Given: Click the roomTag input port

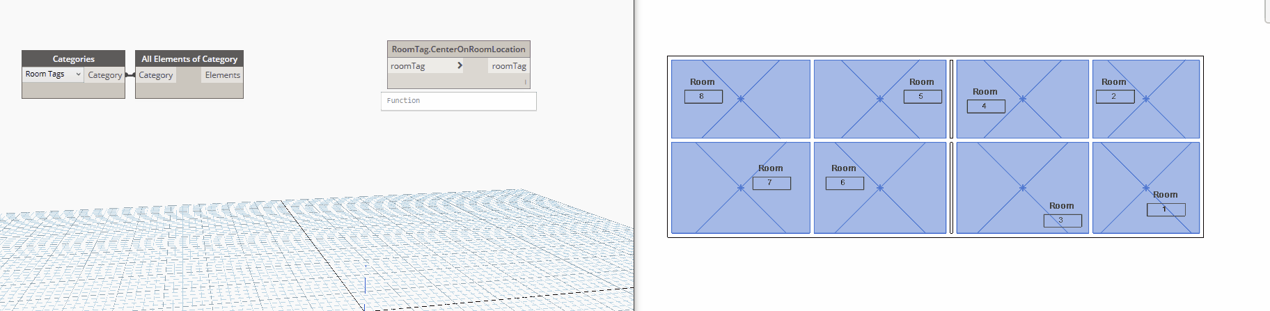Looking at the screenshot, I should [x=408, y=66].
